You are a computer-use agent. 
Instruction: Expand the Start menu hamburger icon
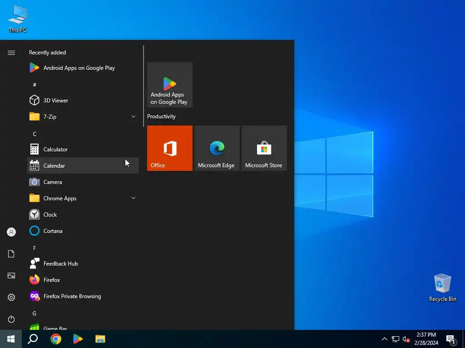(11, 53)
